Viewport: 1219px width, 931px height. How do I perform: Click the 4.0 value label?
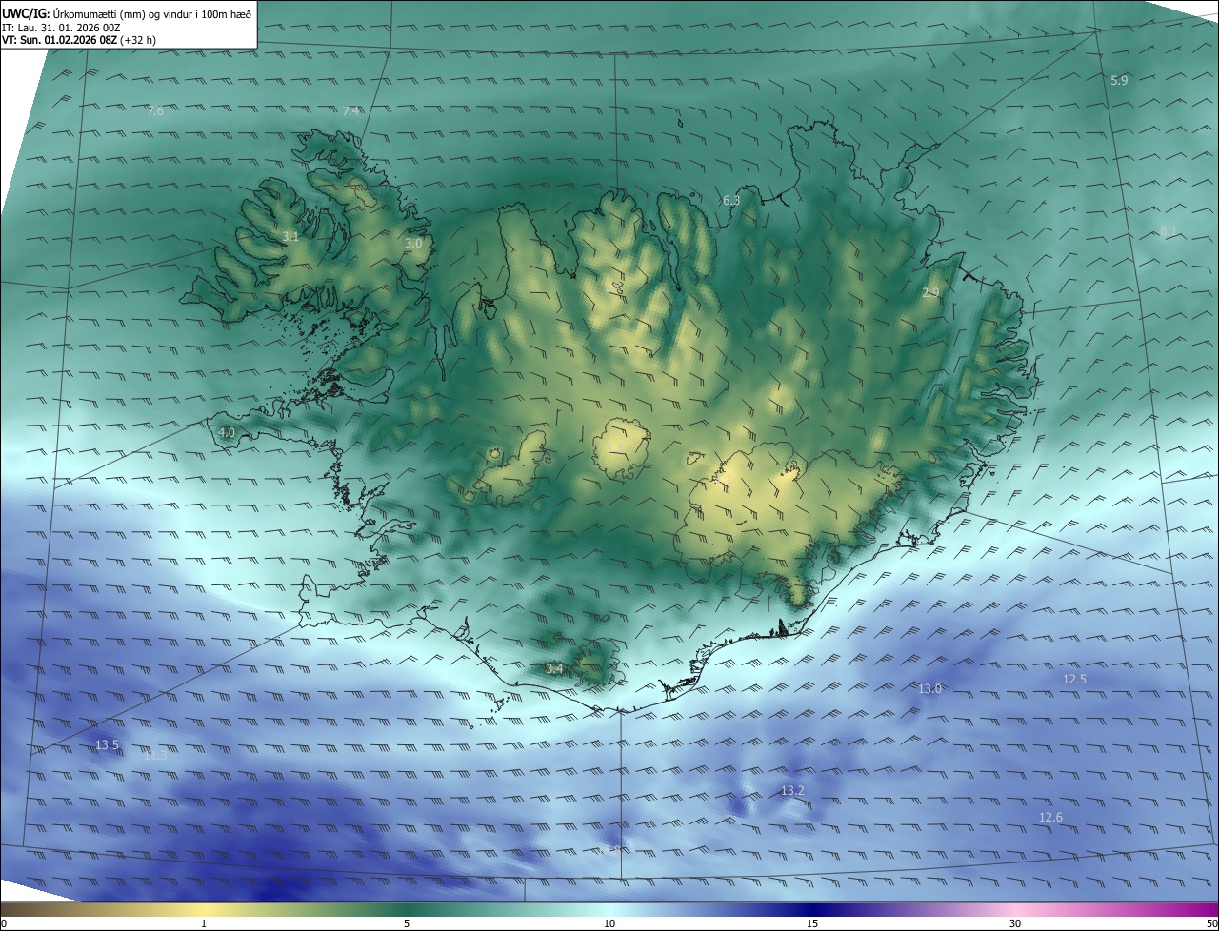point(227,432)
